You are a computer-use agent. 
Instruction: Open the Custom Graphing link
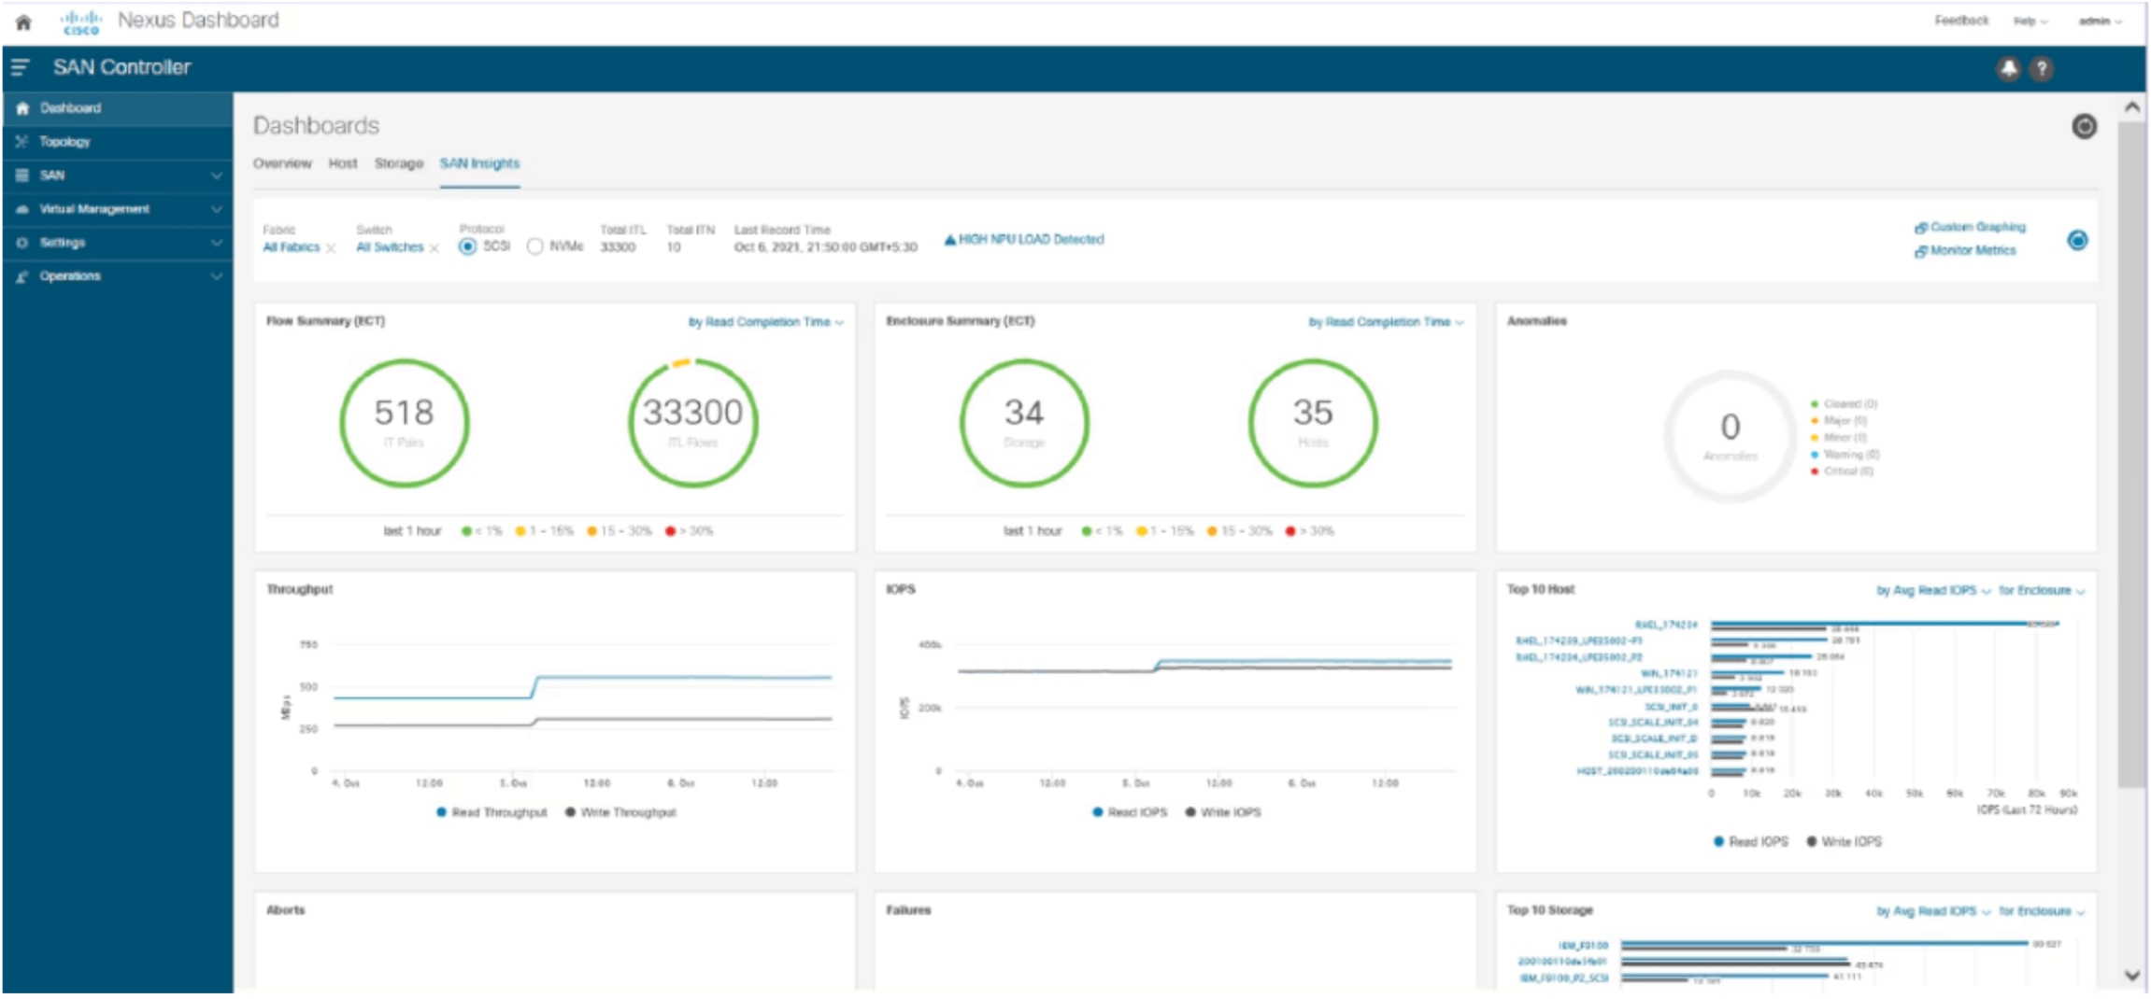pyautogui.click(x=1976, y=227)
